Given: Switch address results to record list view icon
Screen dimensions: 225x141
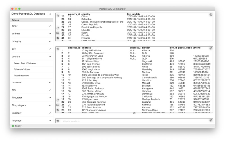Looking at the screenshot, I should [58, 110].
